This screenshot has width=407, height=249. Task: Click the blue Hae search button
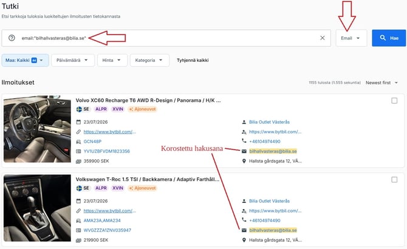(x=389, y=38)
